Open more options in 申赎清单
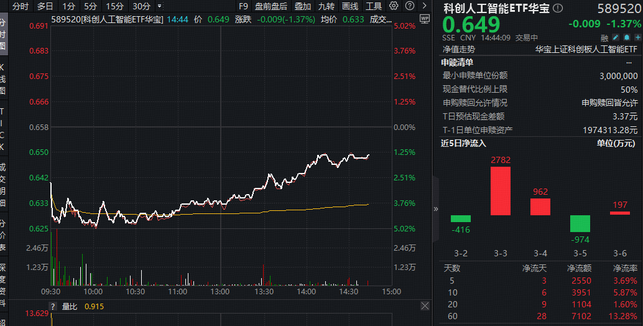Image resolution: width=643 pixels, height=326 pixels. 629,63
